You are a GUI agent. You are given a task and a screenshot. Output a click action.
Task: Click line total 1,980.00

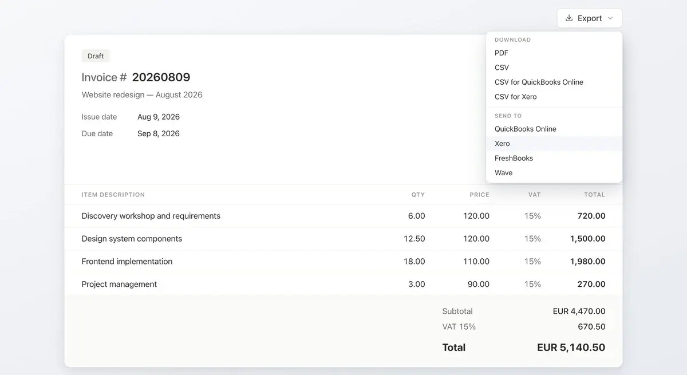click(588, 262)
